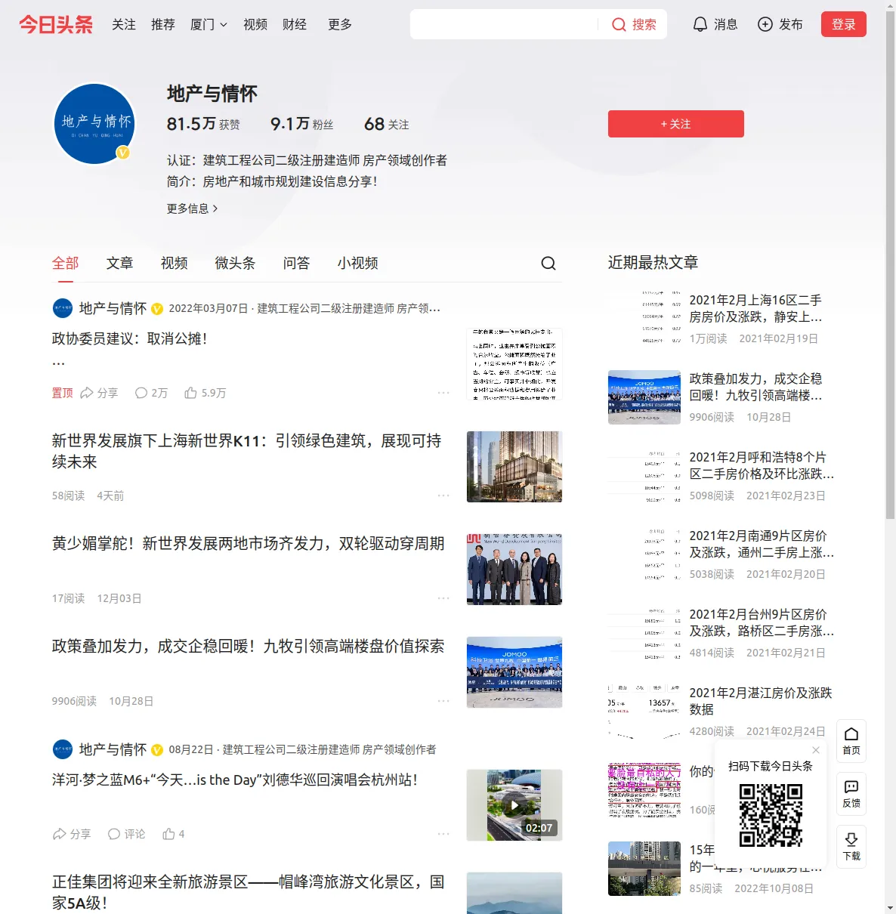Screen dimensions: 896x914
Task: Click the 68 关注 following count
Action: pyautogui.click(x=386, y=124)
